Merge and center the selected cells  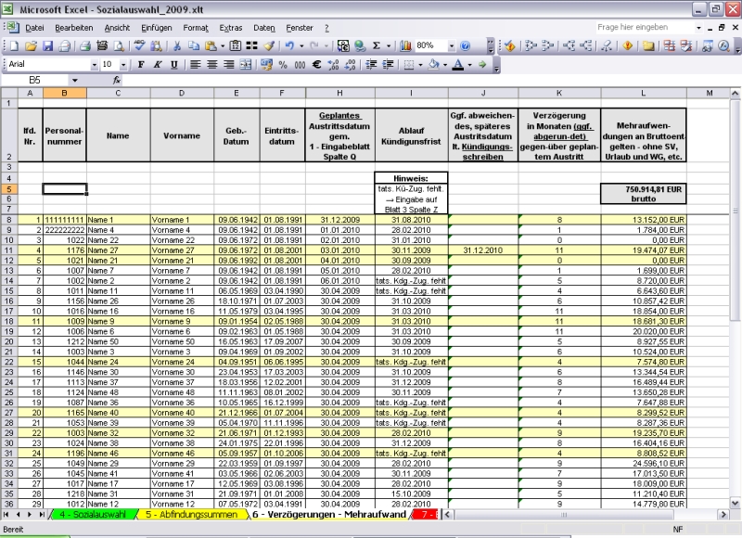point(246,65)
